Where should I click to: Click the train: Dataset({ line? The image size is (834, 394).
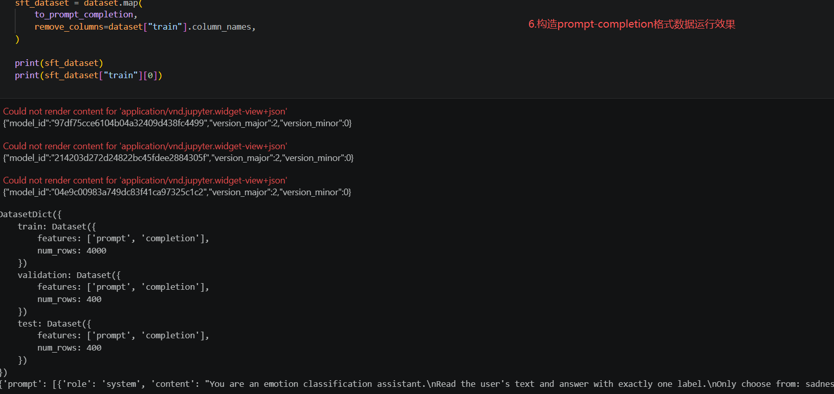click(57, 226)
